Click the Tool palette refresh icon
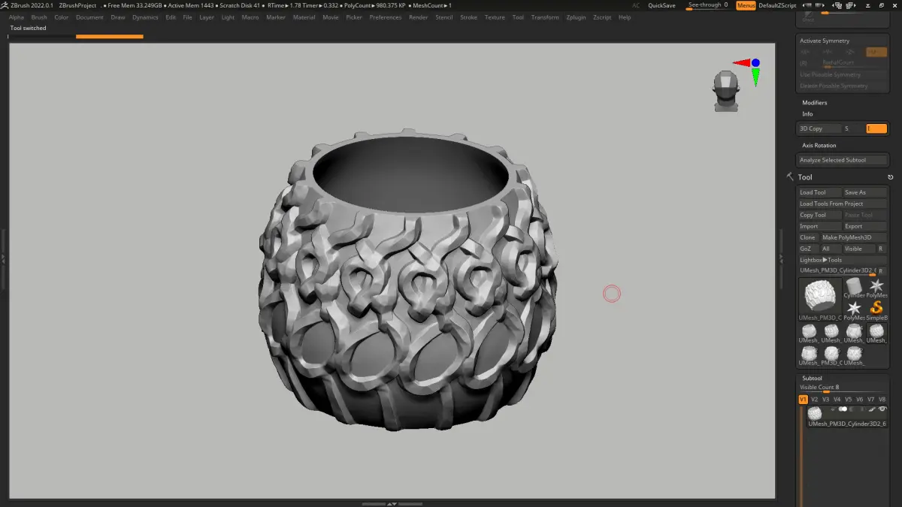 click(x=891, y=177)
